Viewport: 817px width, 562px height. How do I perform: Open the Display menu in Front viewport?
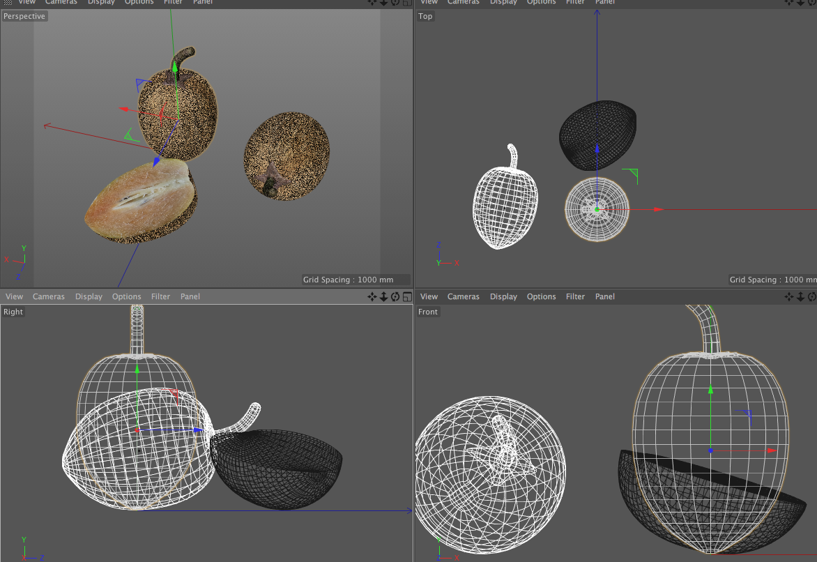coord(503,296)
